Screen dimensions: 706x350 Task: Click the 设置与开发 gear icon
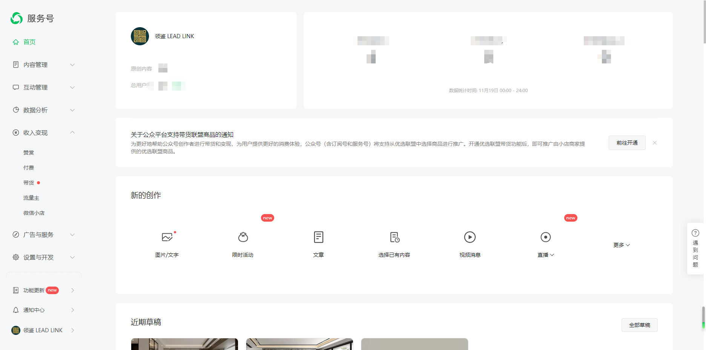16,257
